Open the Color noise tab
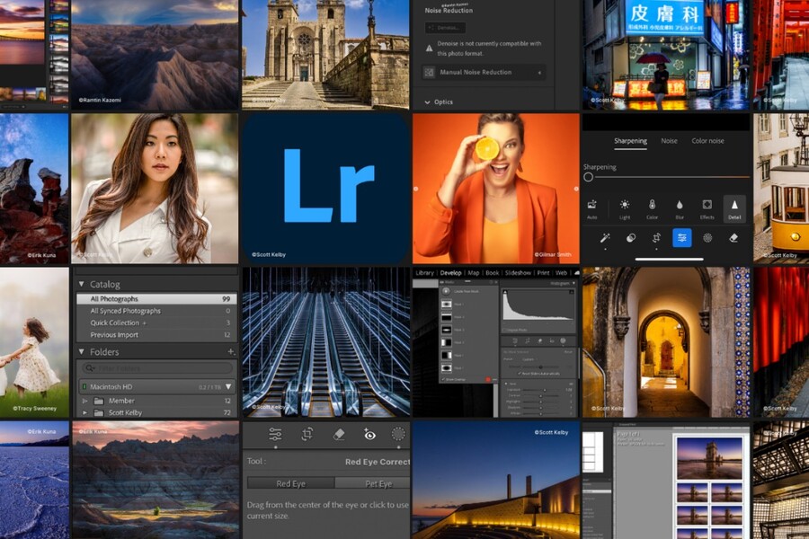The height and width of the screenshot is (539, 809). coord(707,141)
